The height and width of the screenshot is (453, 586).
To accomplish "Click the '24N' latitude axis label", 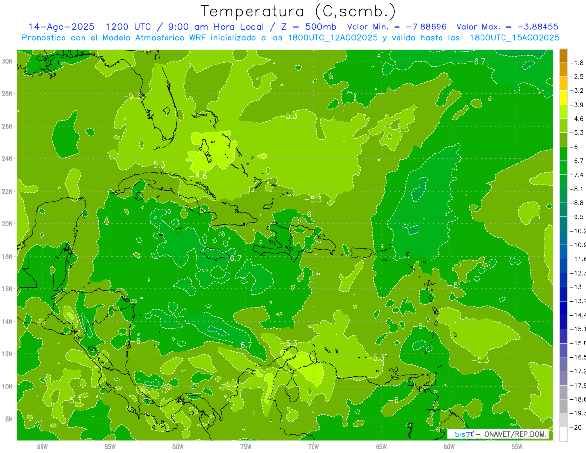I will [8, 158].
